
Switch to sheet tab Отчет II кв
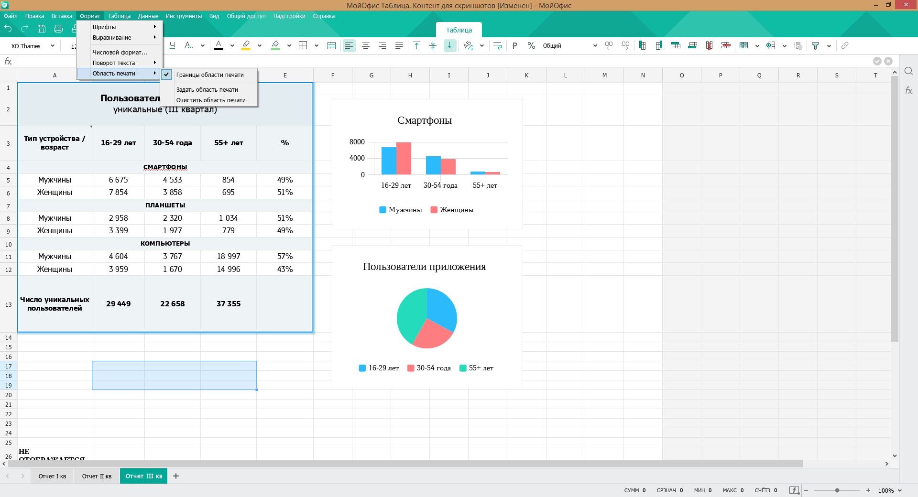97,476
